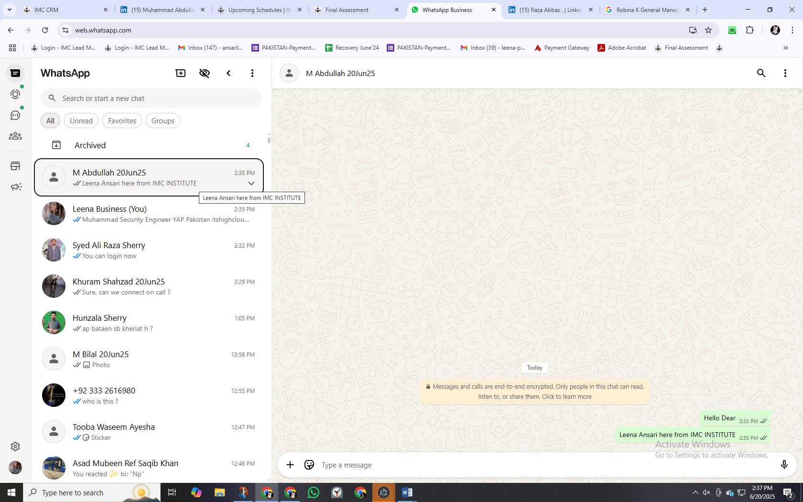Open Payment Gateway bookmark
The width and height of the screenshot is (803, 502).
(x=562, y=48)
